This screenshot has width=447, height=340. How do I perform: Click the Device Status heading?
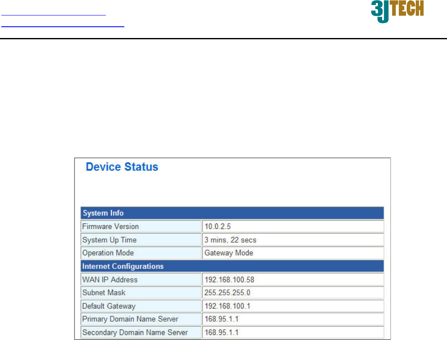pos(122,167)
